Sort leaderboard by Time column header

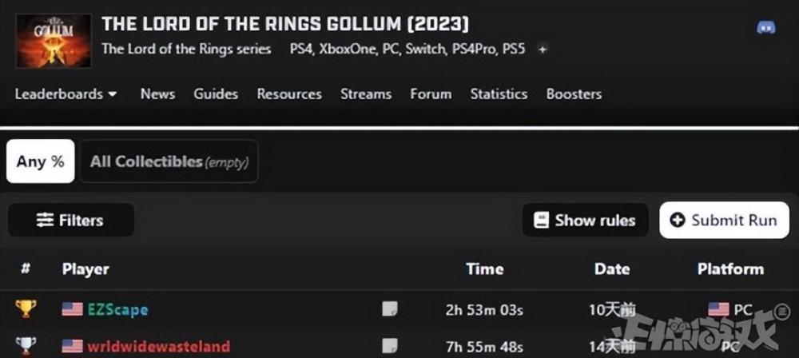[x=484, y=269]
